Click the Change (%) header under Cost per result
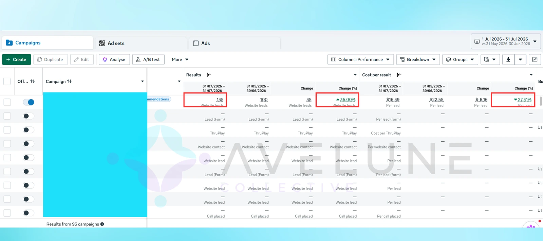543x241 pixels. coord(524,88)
